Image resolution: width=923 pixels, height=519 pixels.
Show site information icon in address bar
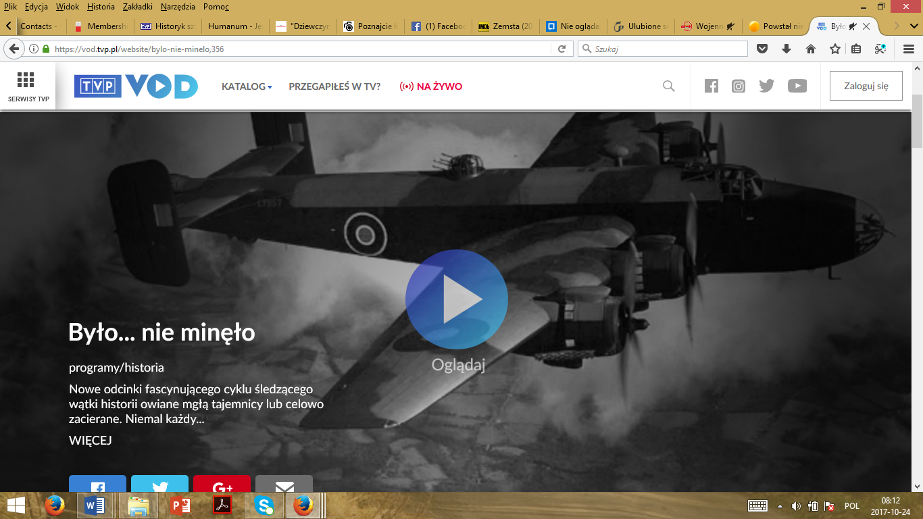[x=33, y=49]
